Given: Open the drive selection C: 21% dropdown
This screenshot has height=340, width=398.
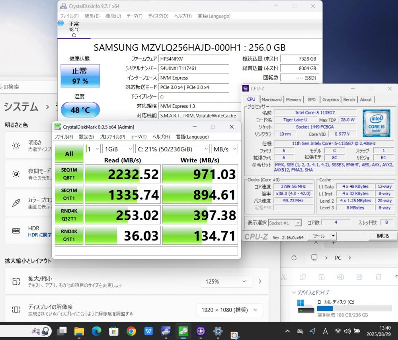Looking at the screenshot, I should click(x=173, y=149).
